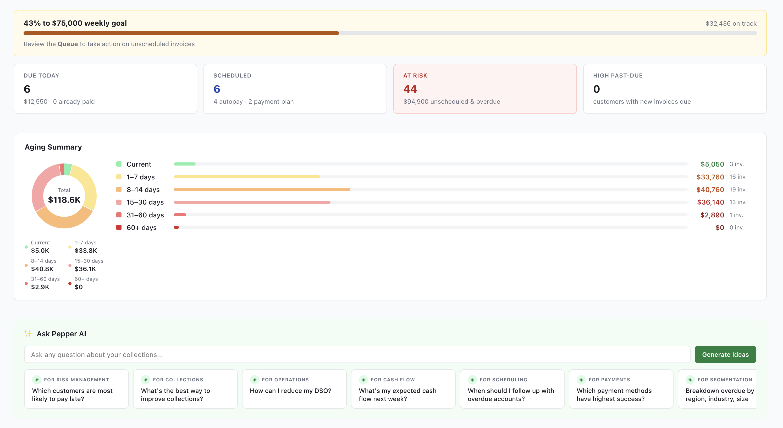The image size is (783, 428).
Task: Select the green Current legend swatch
Action: (119, 164)
